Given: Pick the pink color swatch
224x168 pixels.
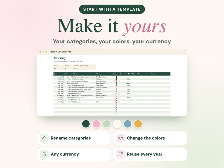Looking at the screenshot, I should [x=96, y=124].
